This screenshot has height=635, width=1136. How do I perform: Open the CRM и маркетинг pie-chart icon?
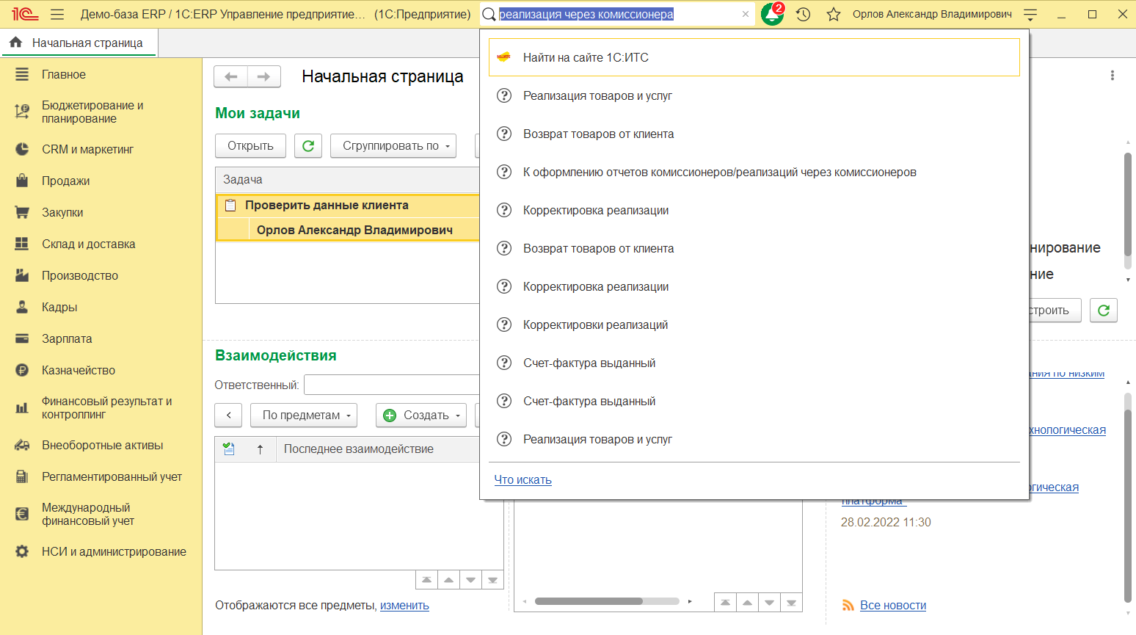tap(22, 149)
